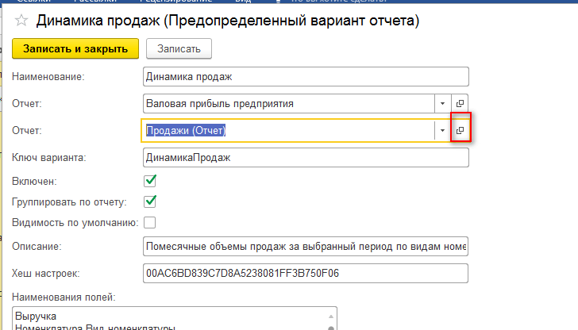Expand dropdown for Валовая прибыль предприятия field
This screenshot has width=578, height=330.
click(441, 103)
